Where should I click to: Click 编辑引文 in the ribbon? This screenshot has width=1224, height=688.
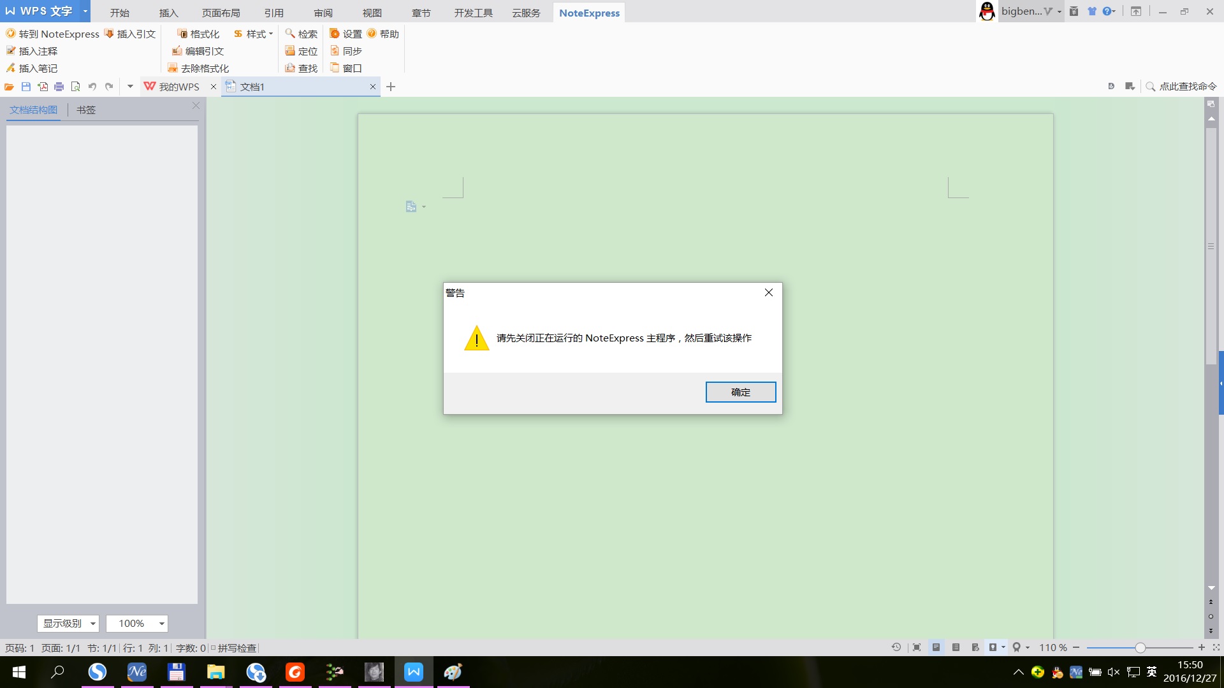pyautogui.click(x=198, y=51)
